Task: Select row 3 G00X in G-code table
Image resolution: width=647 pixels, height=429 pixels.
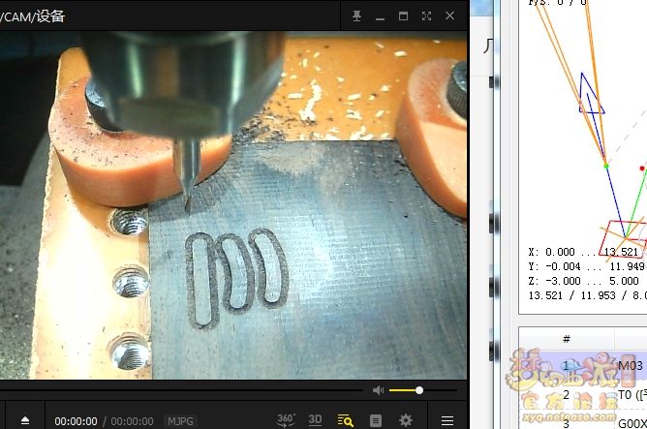Action: (x=583, y=421)
